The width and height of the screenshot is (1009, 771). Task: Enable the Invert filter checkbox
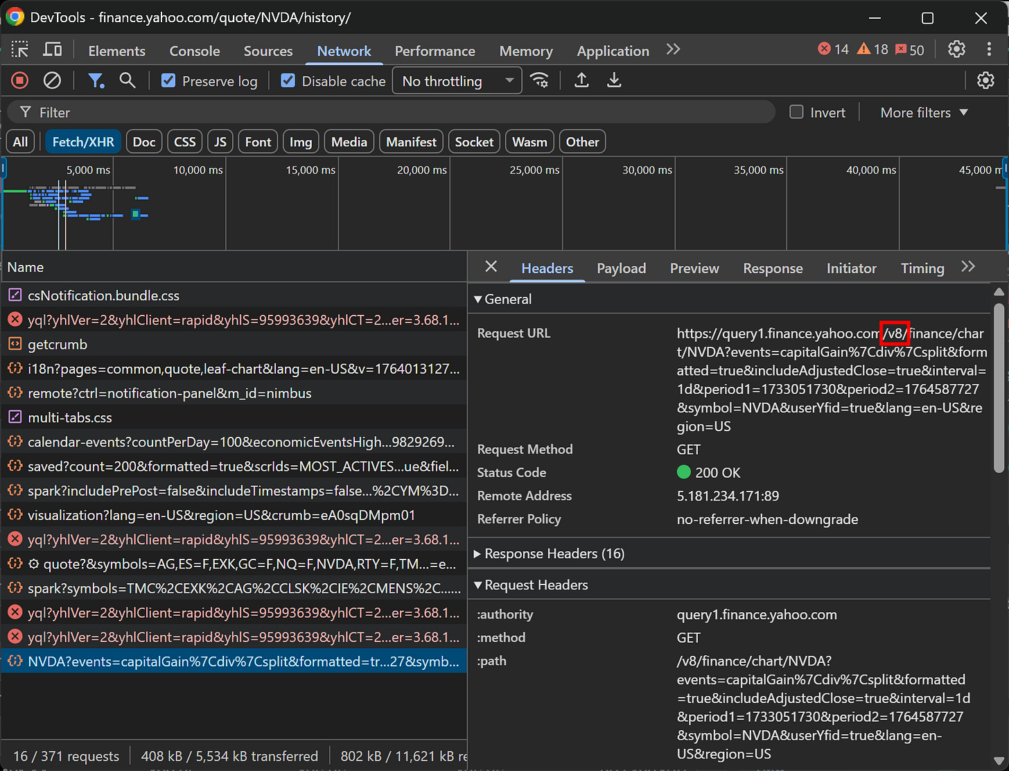click(796, 112)
